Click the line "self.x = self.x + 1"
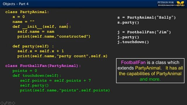 tap(41, 51)
